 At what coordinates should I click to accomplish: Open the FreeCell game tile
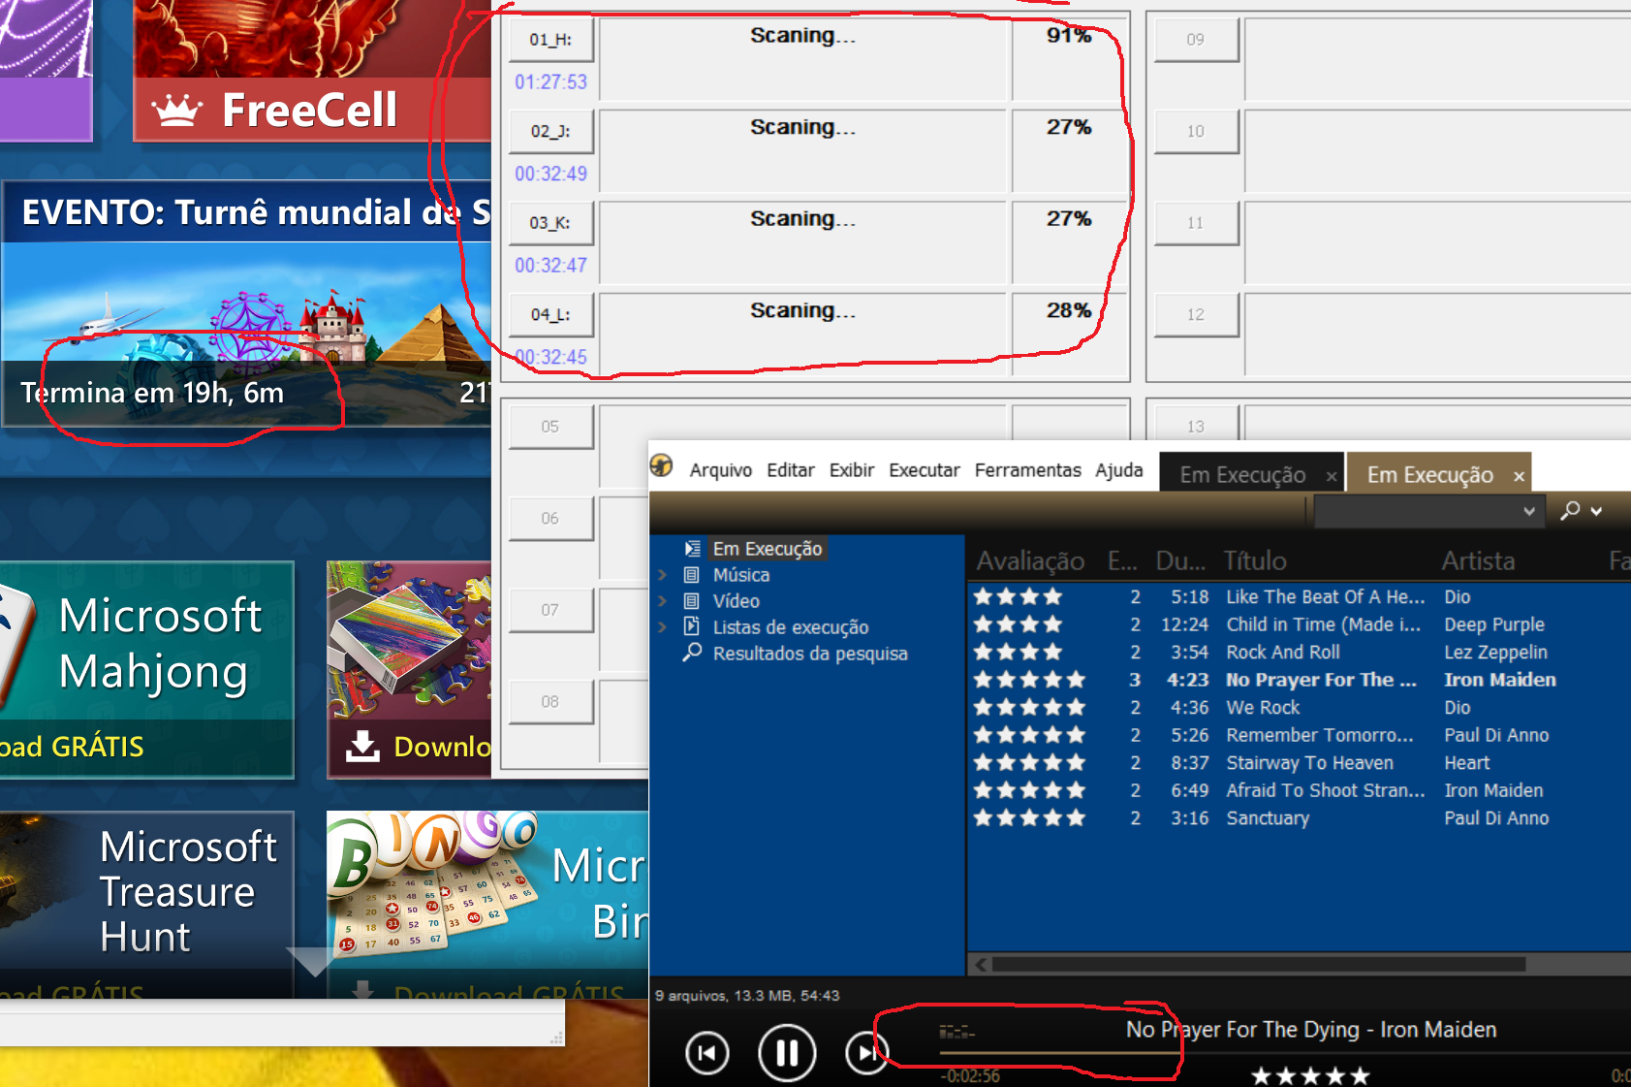[312, 70]
